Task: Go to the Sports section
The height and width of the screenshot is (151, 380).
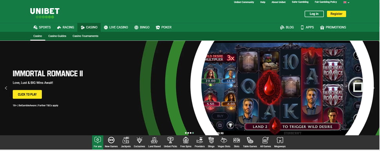Action: [42, 27]
